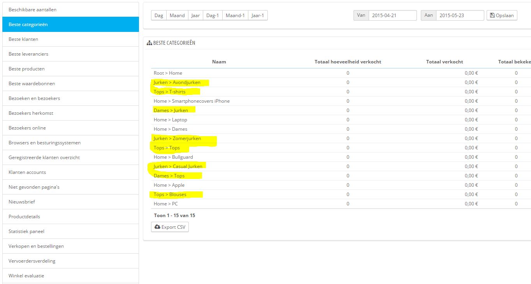Open Beste leveranciers in sidebar
This screenshot has height=284, width=531.
click(70, 54)
